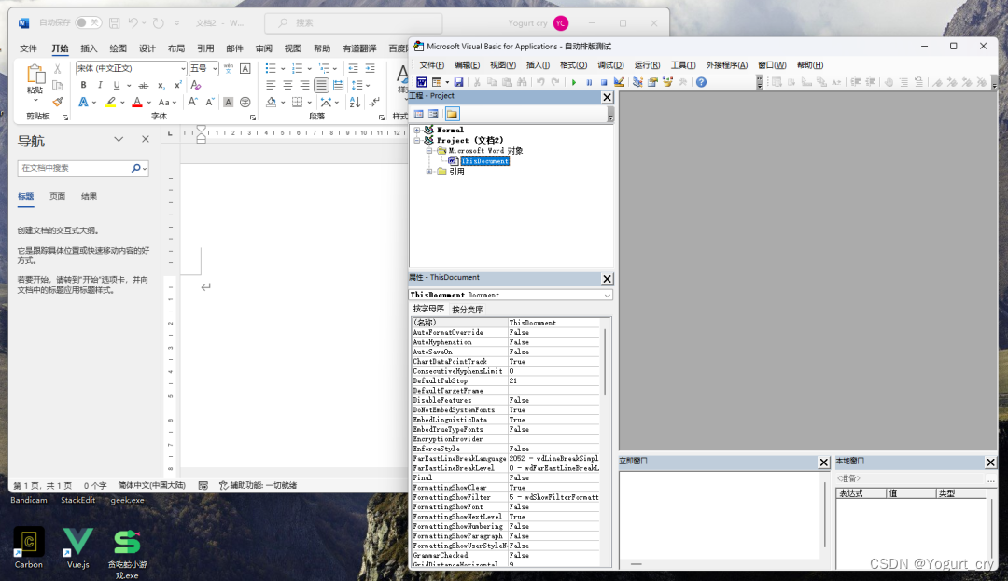This screenshot has height=581, width=1008.
Task: Click the Break (pause) icon in VBA toolbar
Action: [589, 82]
